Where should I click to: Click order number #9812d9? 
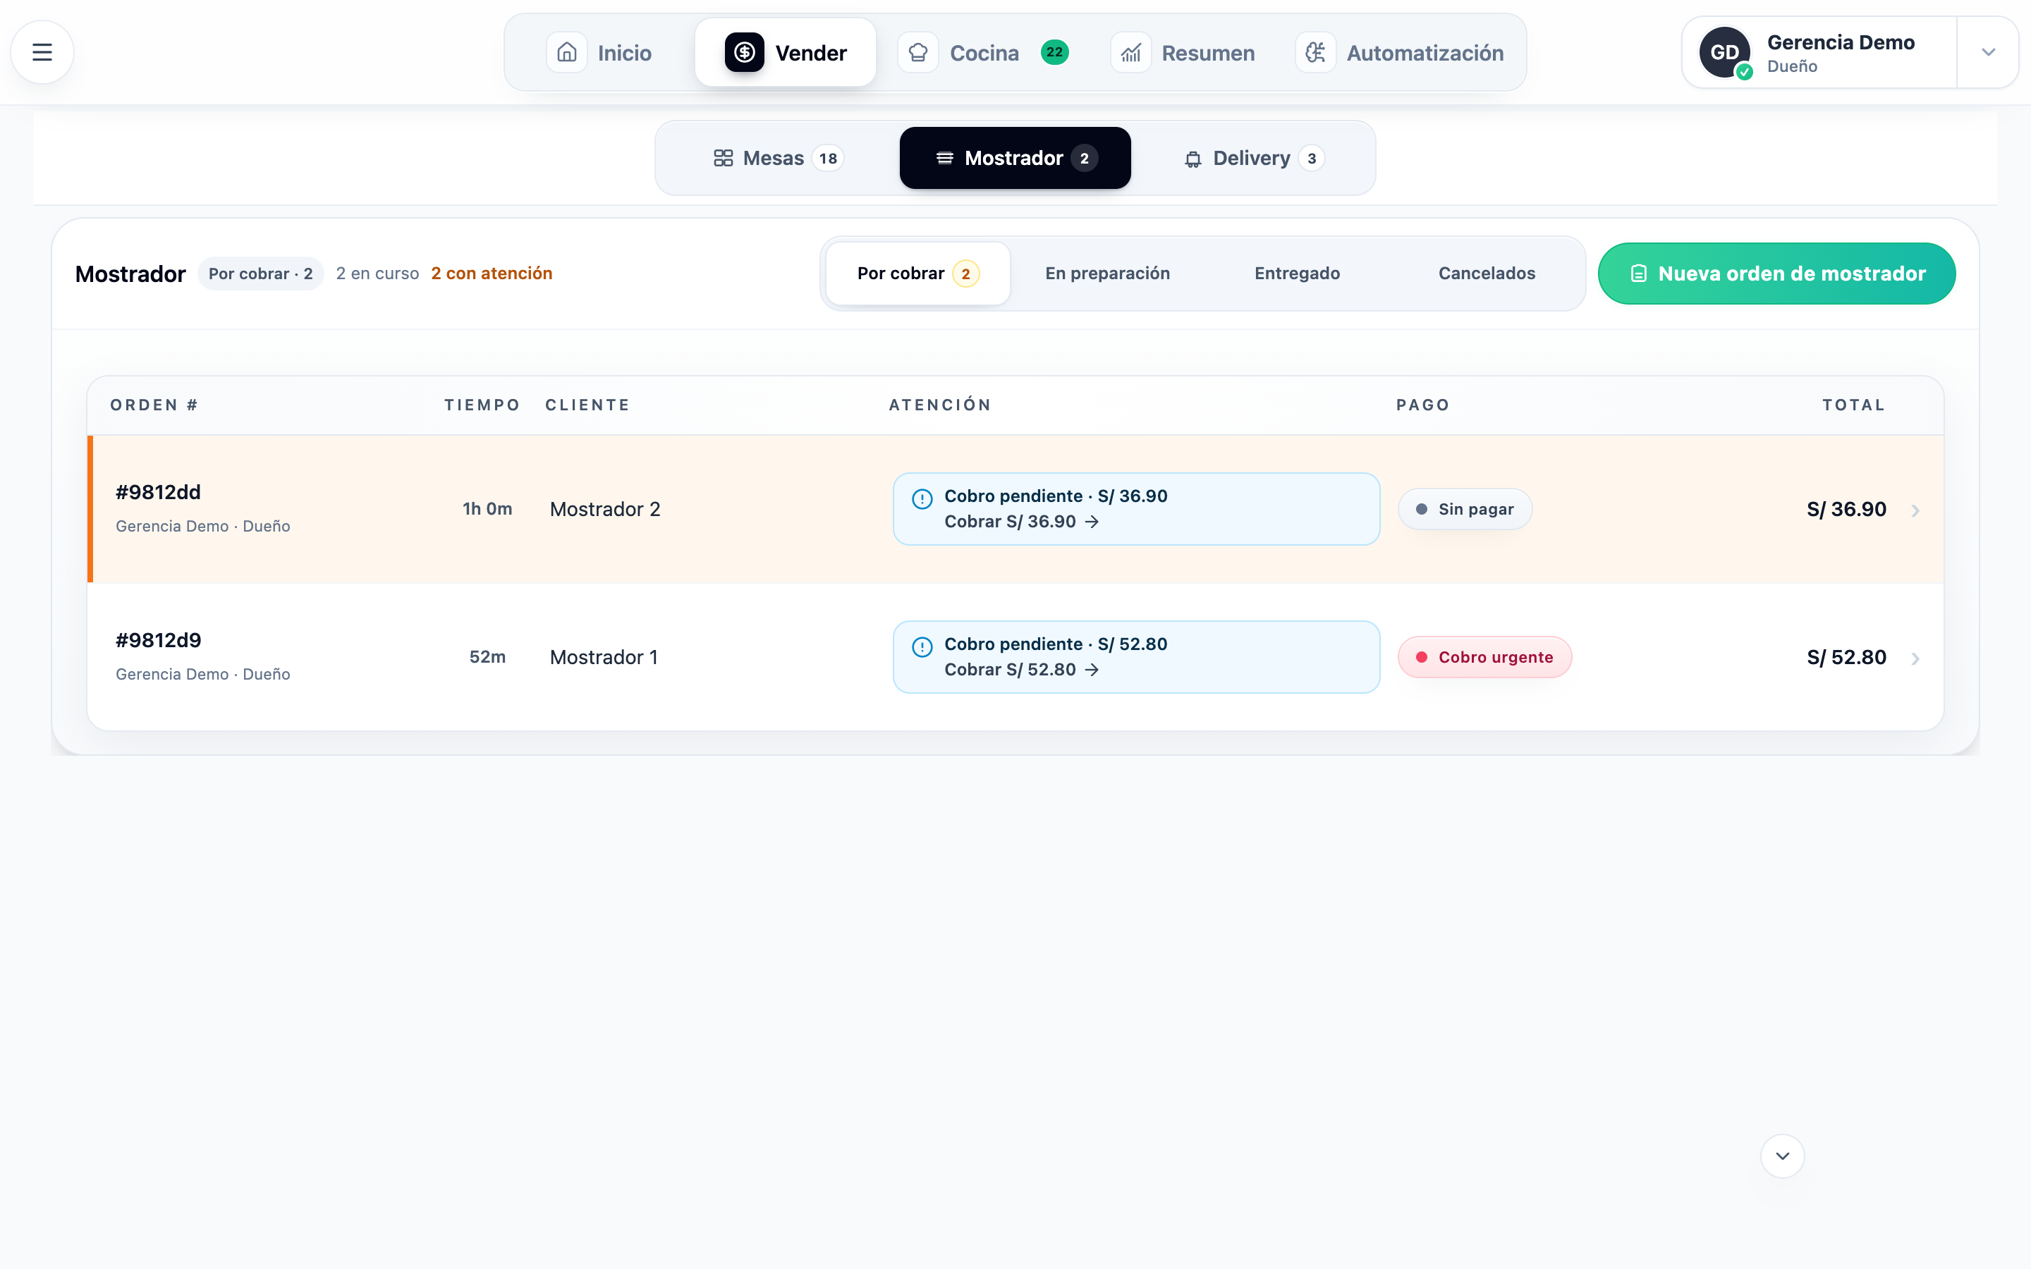(159, 640)
